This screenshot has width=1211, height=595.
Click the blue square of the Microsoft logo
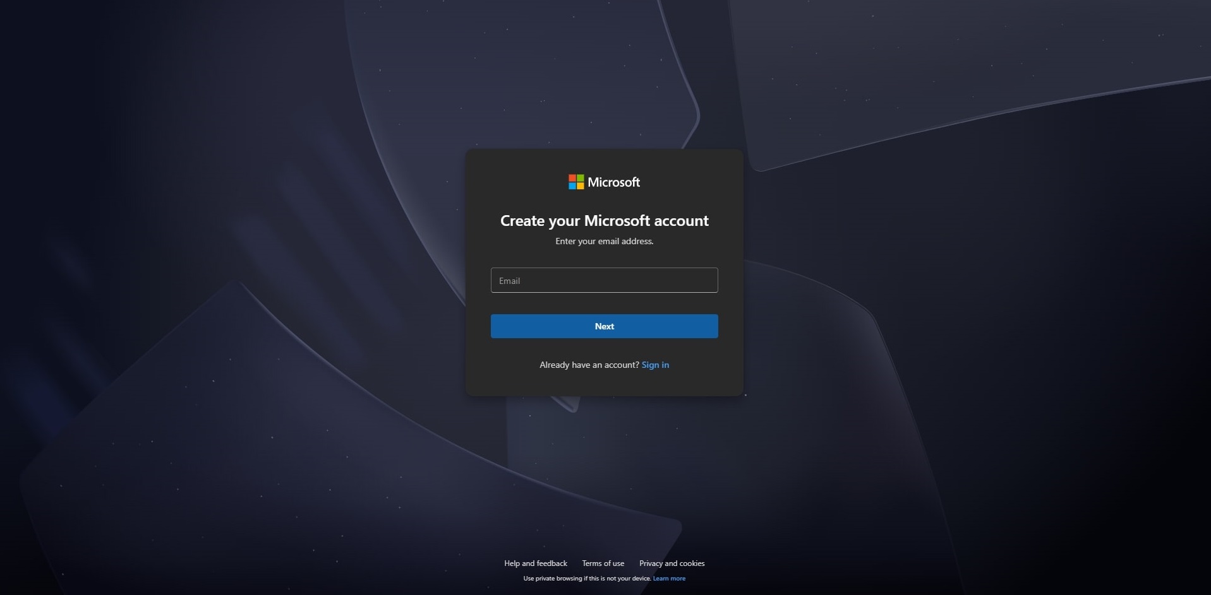[x=572, y=186]
